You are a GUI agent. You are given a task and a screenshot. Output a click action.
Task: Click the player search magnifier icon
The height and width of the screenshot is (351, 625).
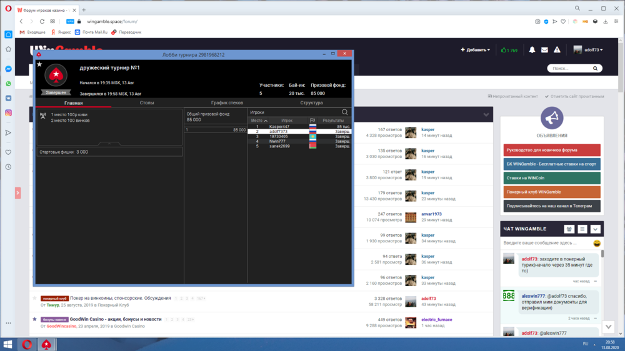coord(344,112)
